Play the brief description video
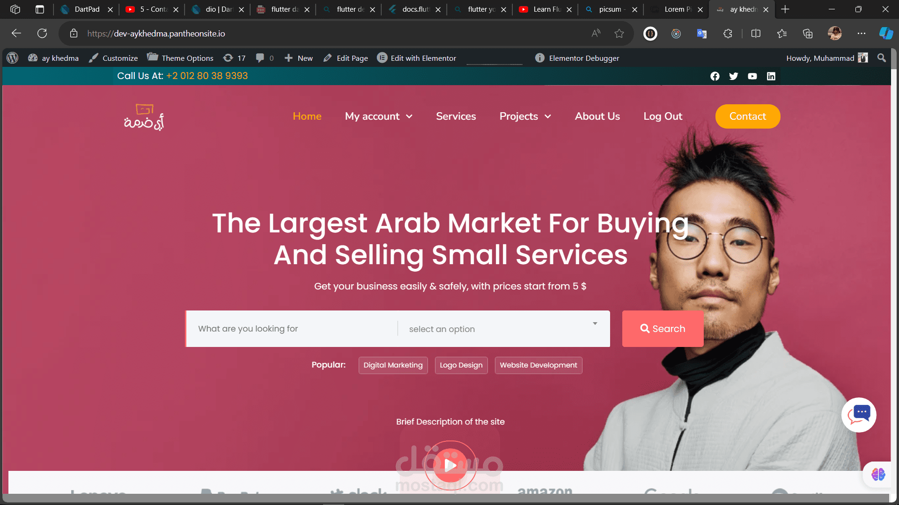The width and height of the screenshot is (899, 505). 450,465
